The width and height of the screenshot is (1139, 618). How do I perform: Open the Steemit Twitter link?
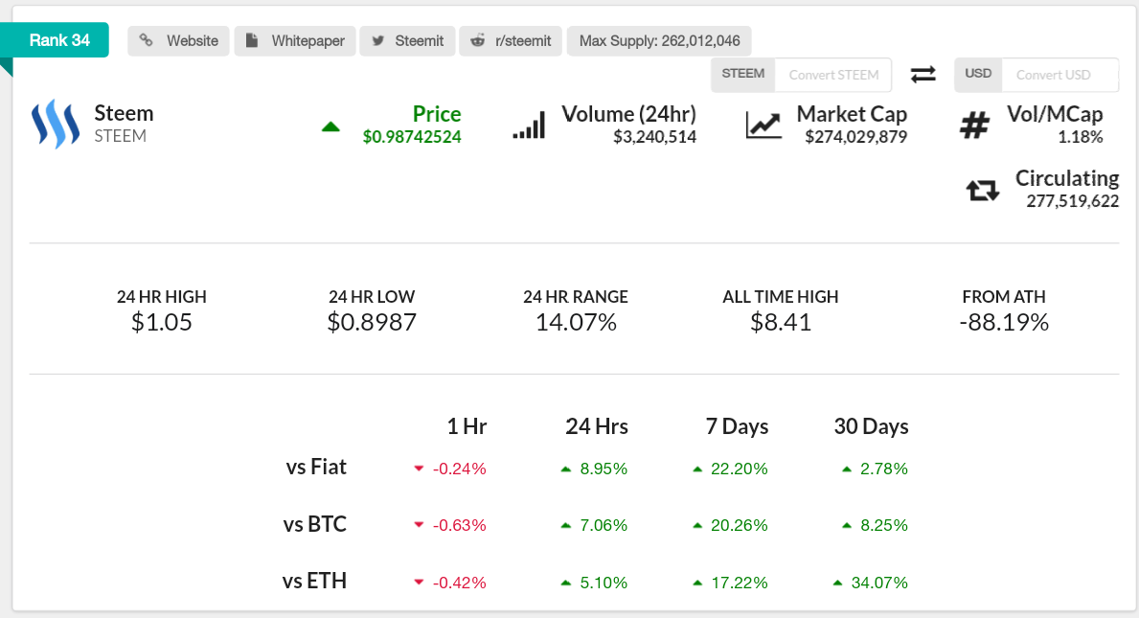(x=407, y=41)
